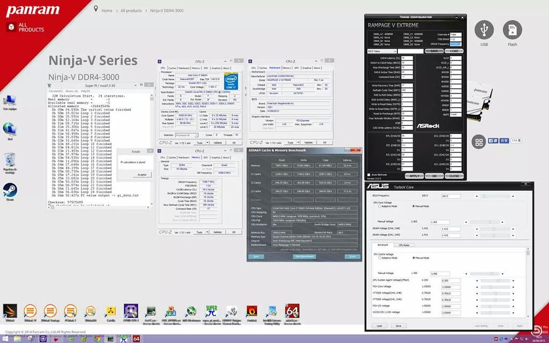Go to Home in the breadcrumb

pos(107,11)
